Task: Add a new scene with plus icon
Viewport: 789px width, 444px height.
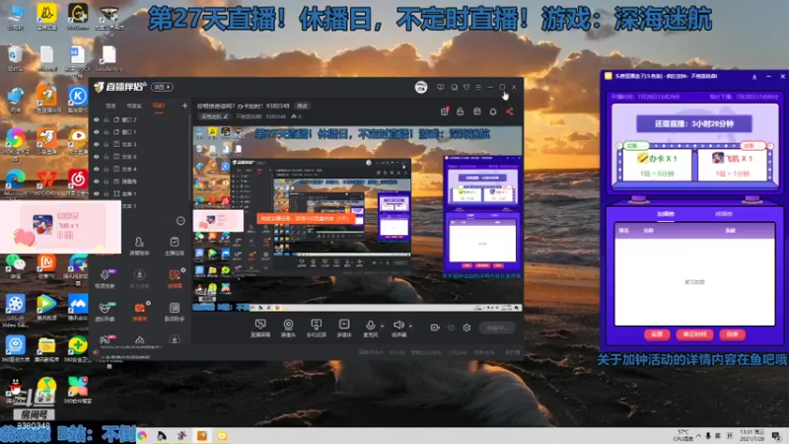Action: (x=184, y=106)
